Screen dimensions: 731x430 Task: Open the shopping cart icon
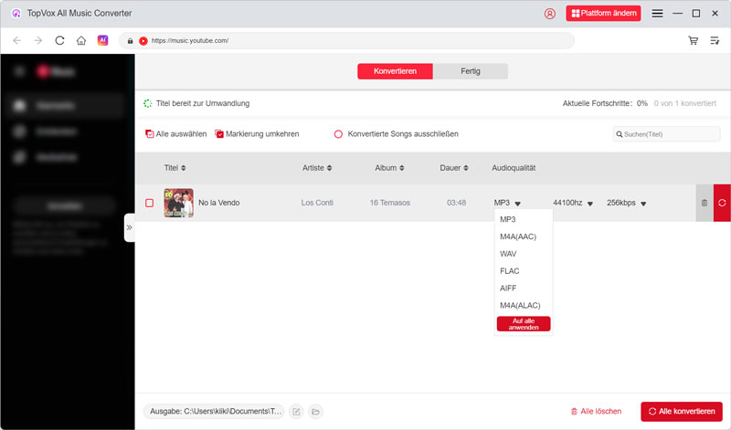694,41
